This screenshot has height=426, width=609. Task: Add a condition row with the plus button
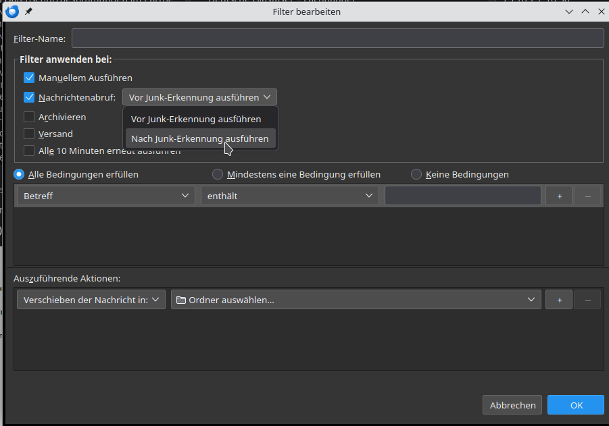(559, 196)
